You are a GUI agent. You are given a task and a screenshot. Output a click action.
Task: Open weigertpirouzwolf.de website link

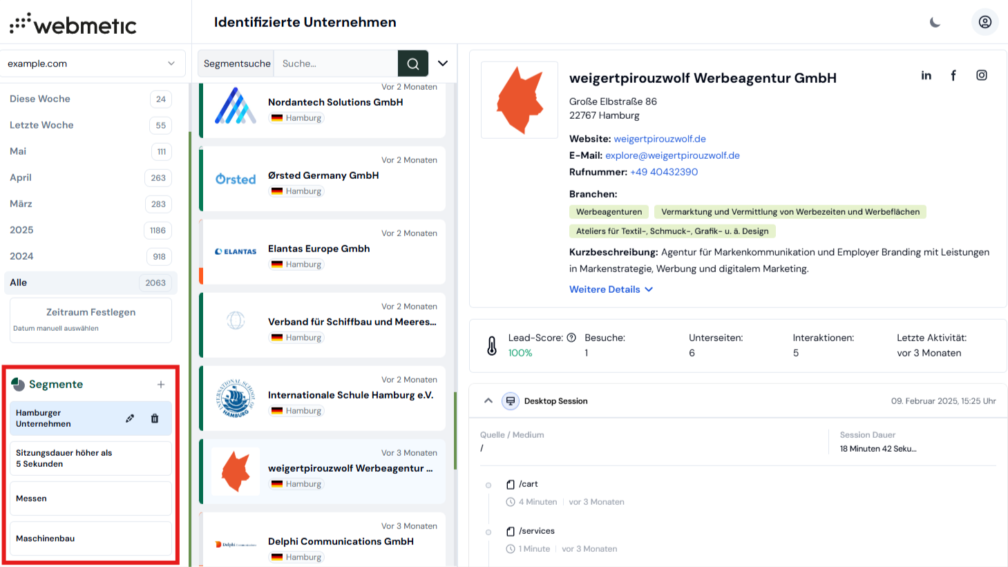[660, 139]
